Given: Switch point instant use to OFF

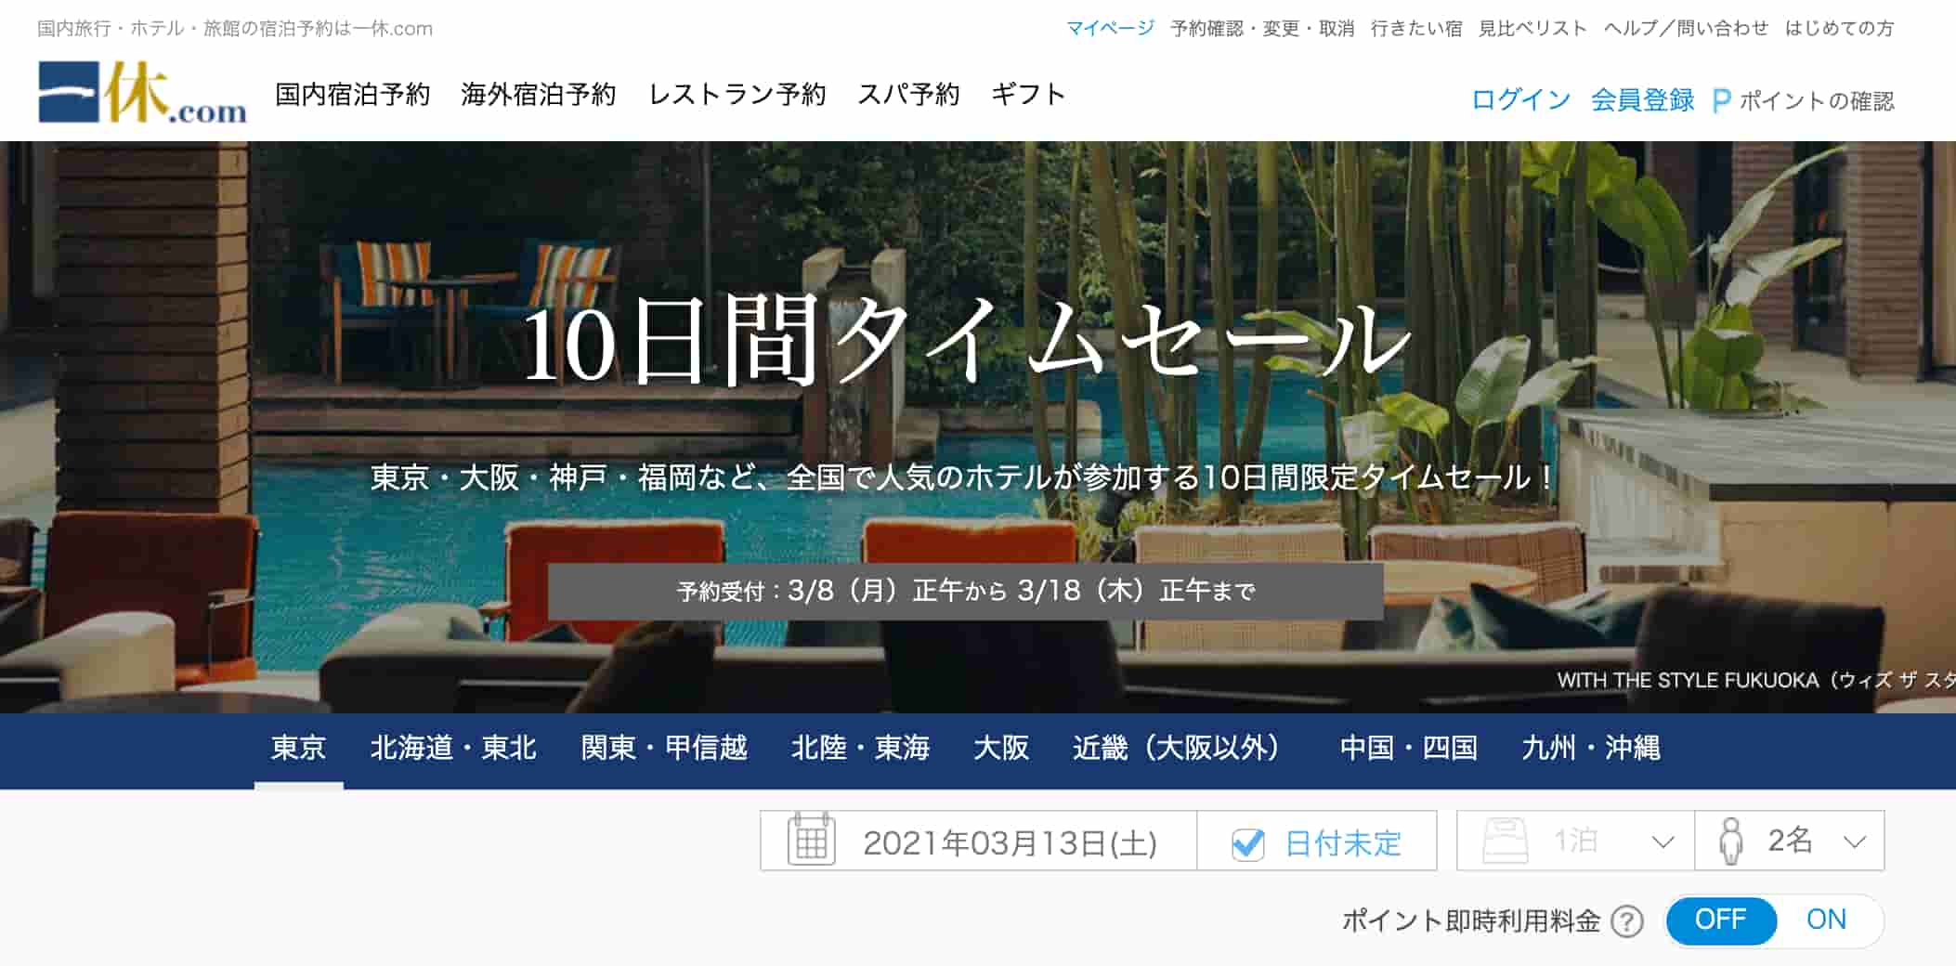Looking at the screenshot, I should click(1721, 920).
